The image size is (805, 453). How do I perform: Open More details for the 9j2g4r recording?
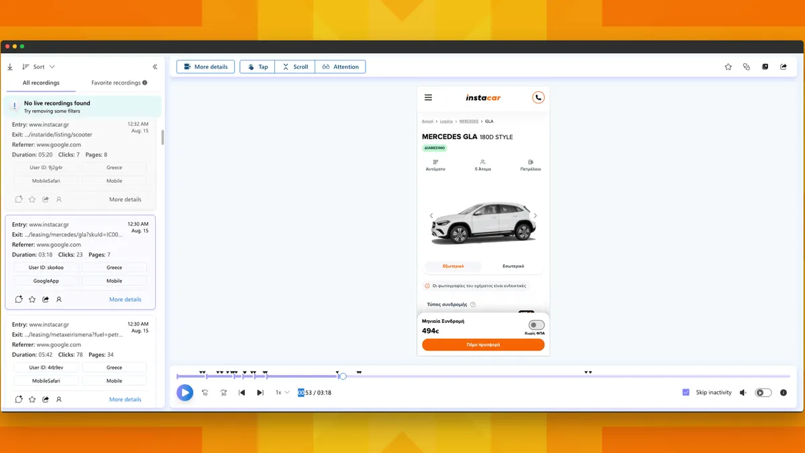pyautogui.click(x=125, y=199)
